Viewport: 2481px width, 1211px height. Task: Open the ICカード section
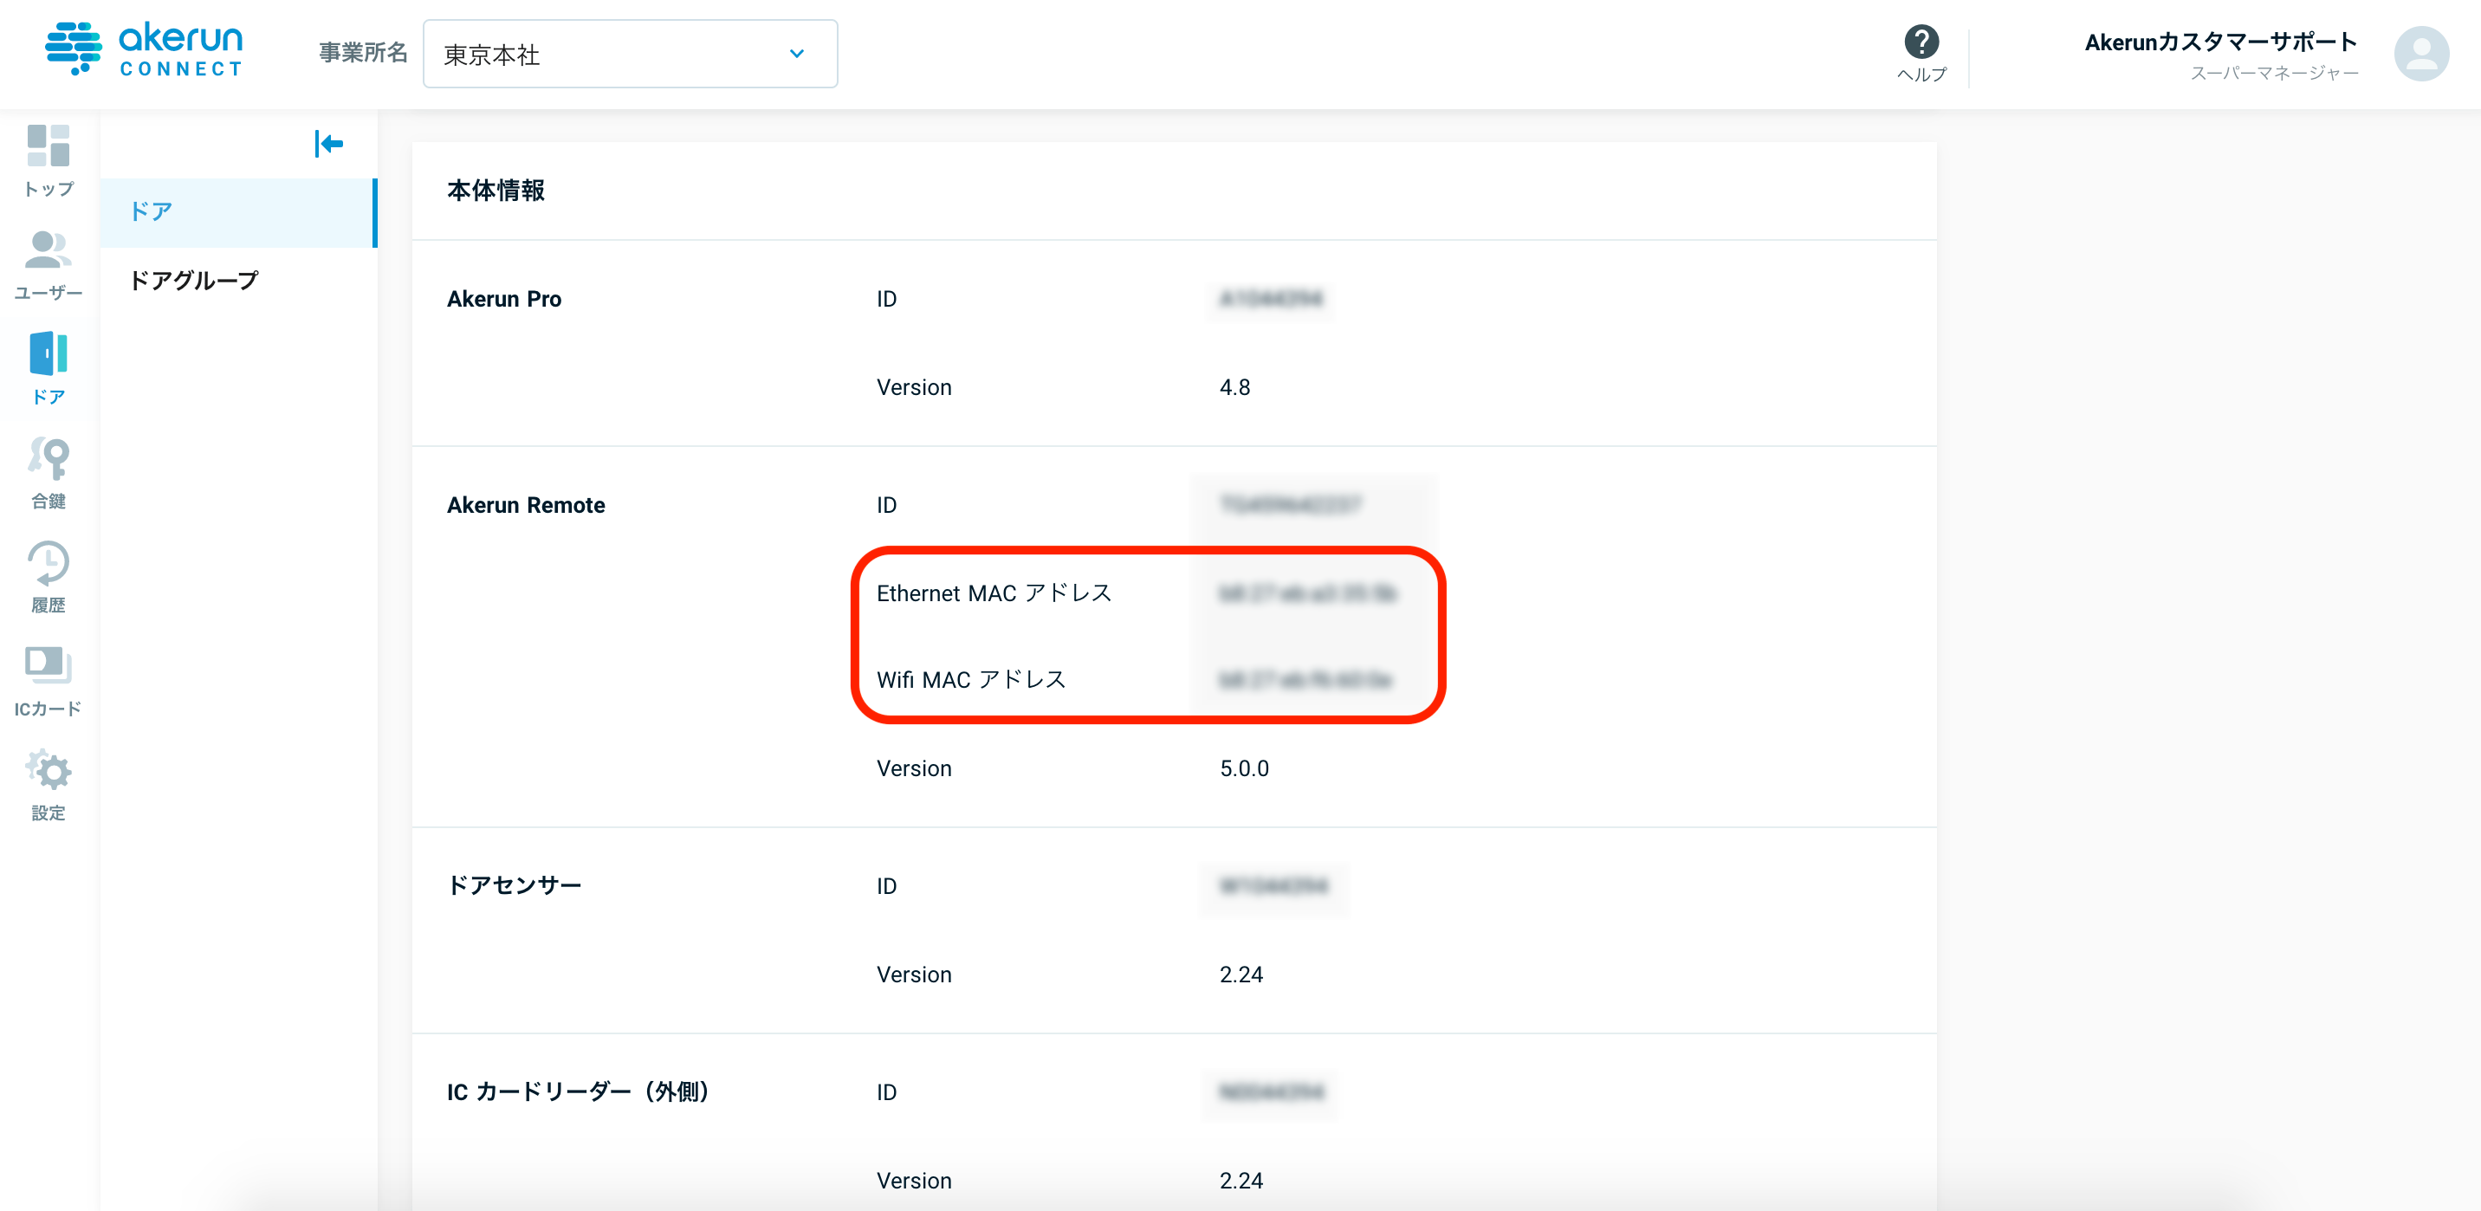[x=49, y=680]
